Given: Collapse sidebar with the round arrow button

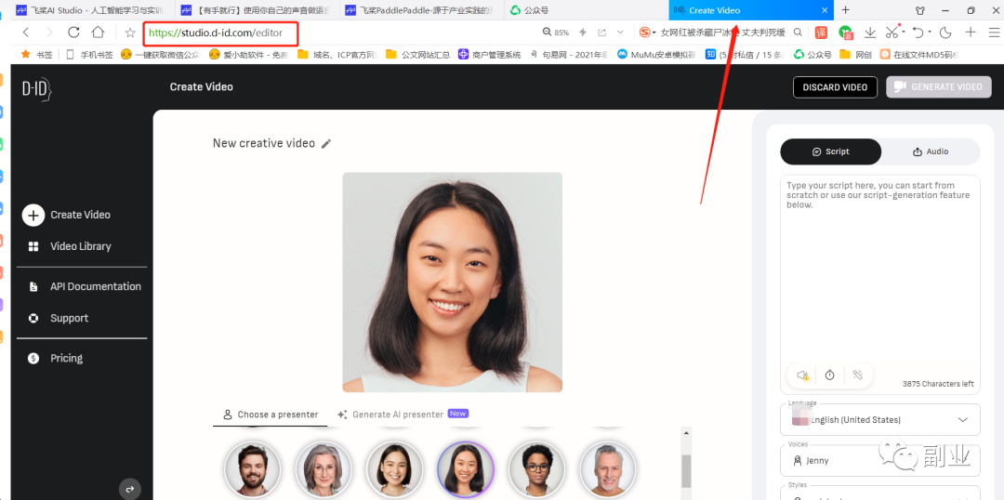Looking at the screenshot, I should tap(130, 488).
